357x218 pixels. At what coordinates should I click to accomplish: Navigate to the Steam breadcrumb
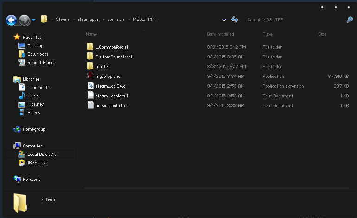pyautogui.click(x=62, y=19)
